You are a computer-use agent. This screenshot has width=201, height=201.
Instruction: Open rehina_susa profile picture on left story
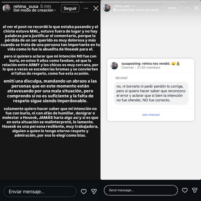(x=6, y=8)
